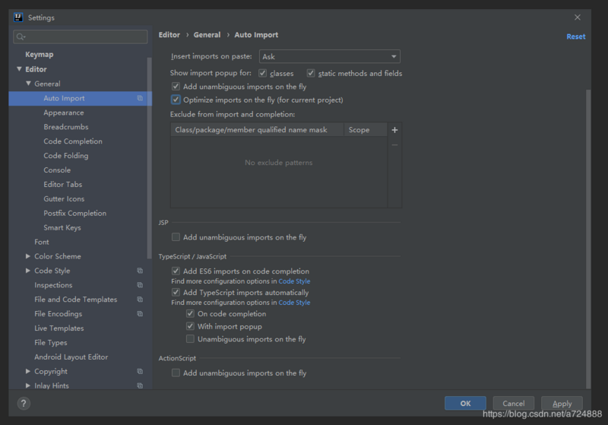Collapse the General settings node
The image size is (608, 425).
[28, 84]
